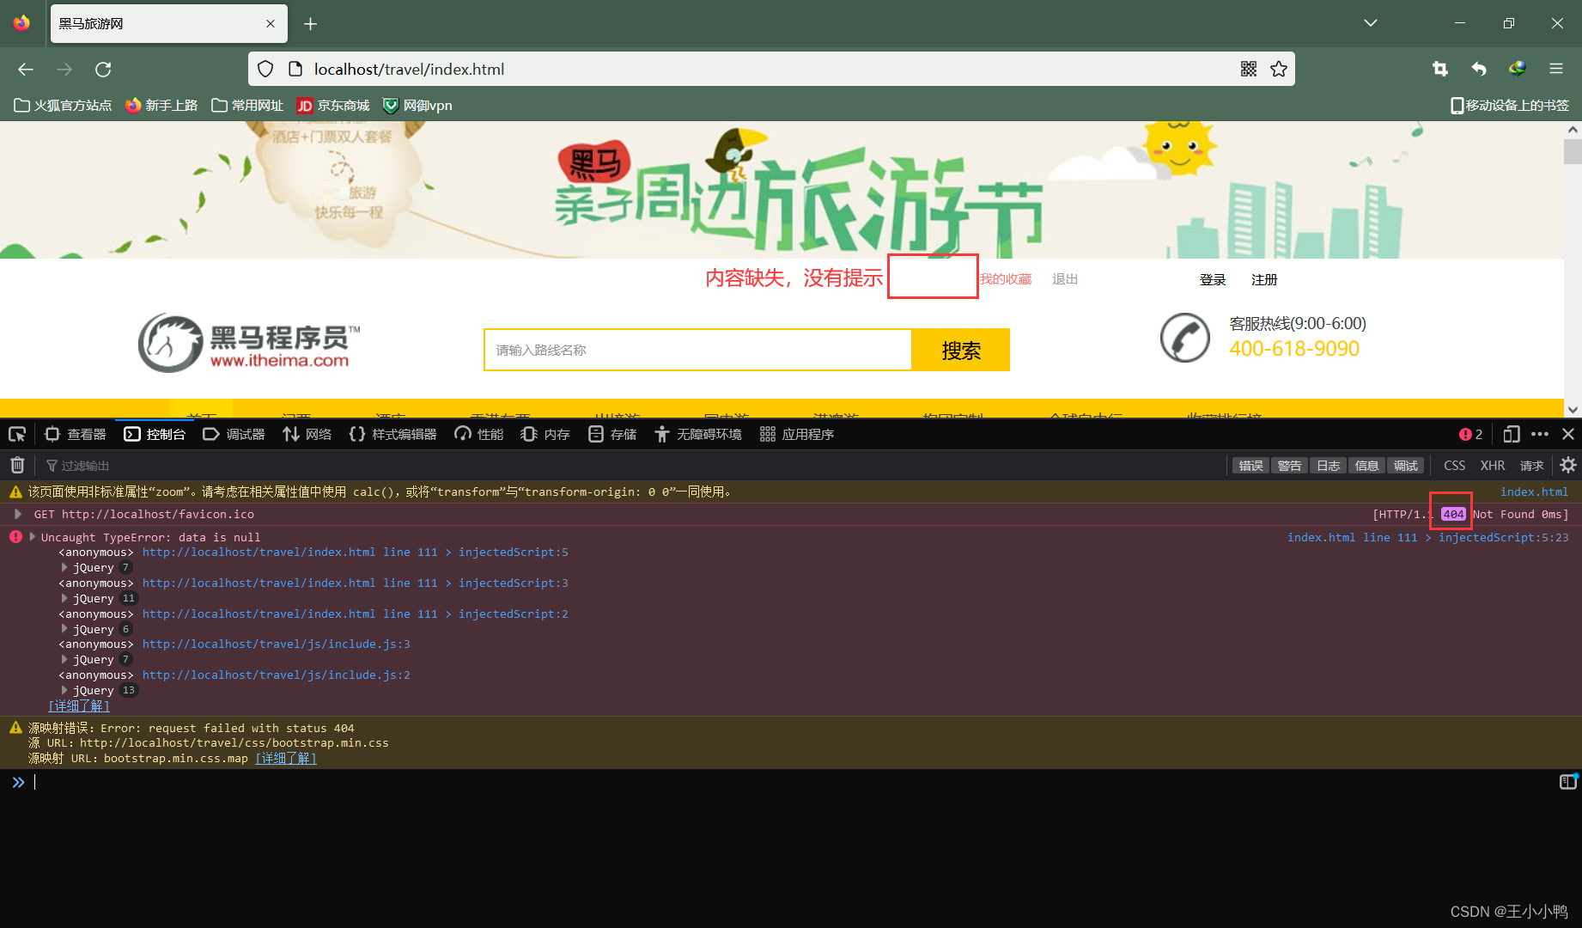Open the 京东商城 bookmark

tap(333, 105)
